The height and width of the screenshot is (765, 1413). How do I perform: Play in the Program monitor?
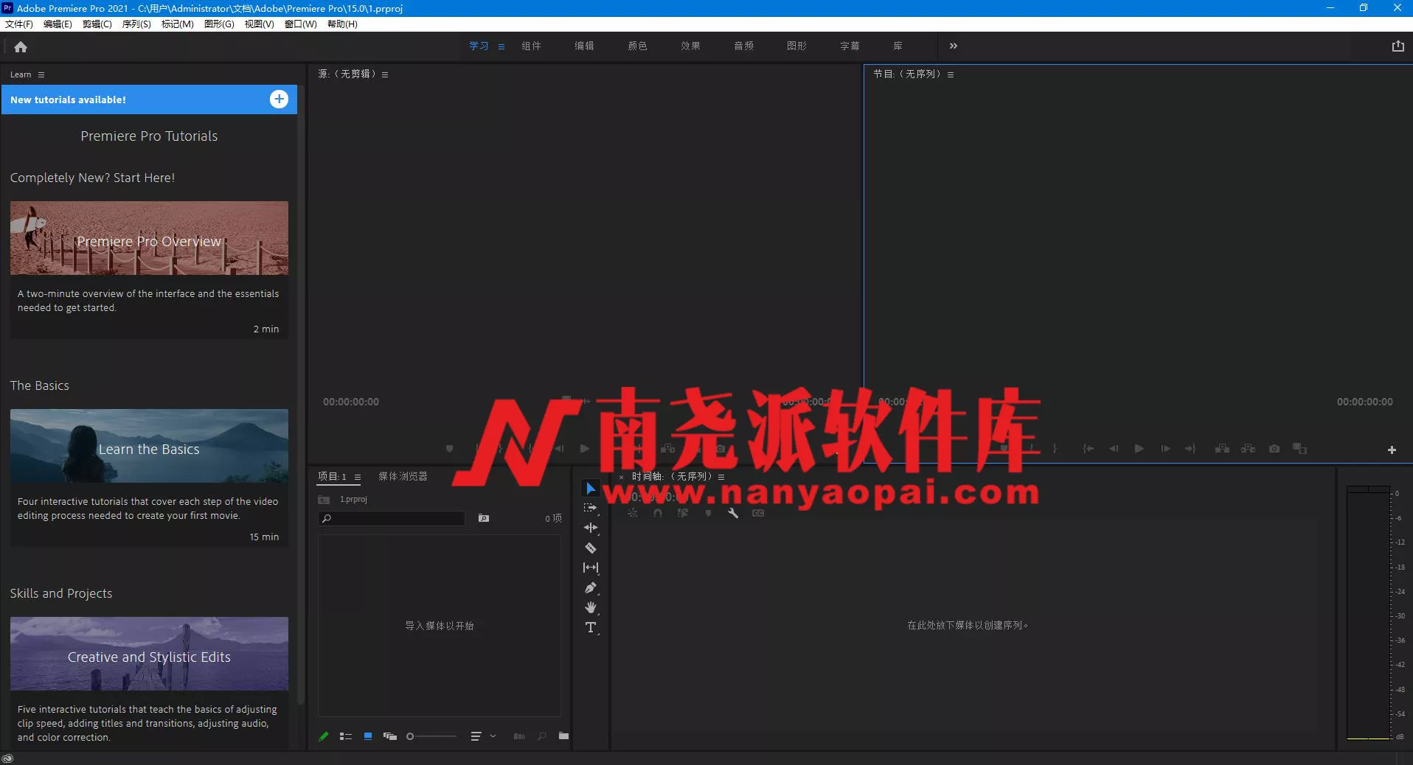coord(1139,448)
